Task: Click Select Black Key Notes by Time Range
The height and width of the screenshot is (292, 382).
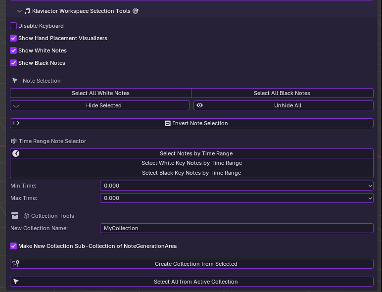Action: 191,173
